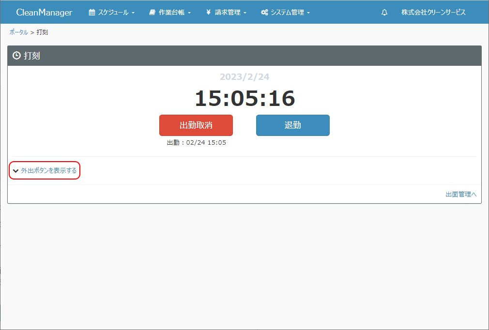This screenshot has width=489, height=330.
Task: Click the 15:05:16 clock display
Action: (245, 98)
